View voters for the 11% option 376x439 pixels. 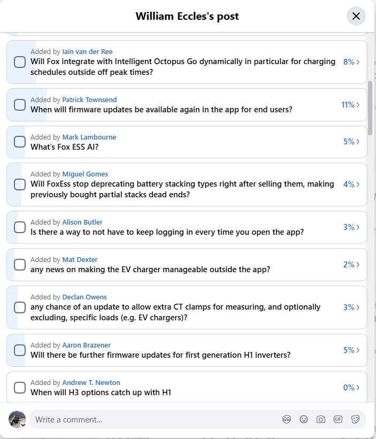pos(350,105)
